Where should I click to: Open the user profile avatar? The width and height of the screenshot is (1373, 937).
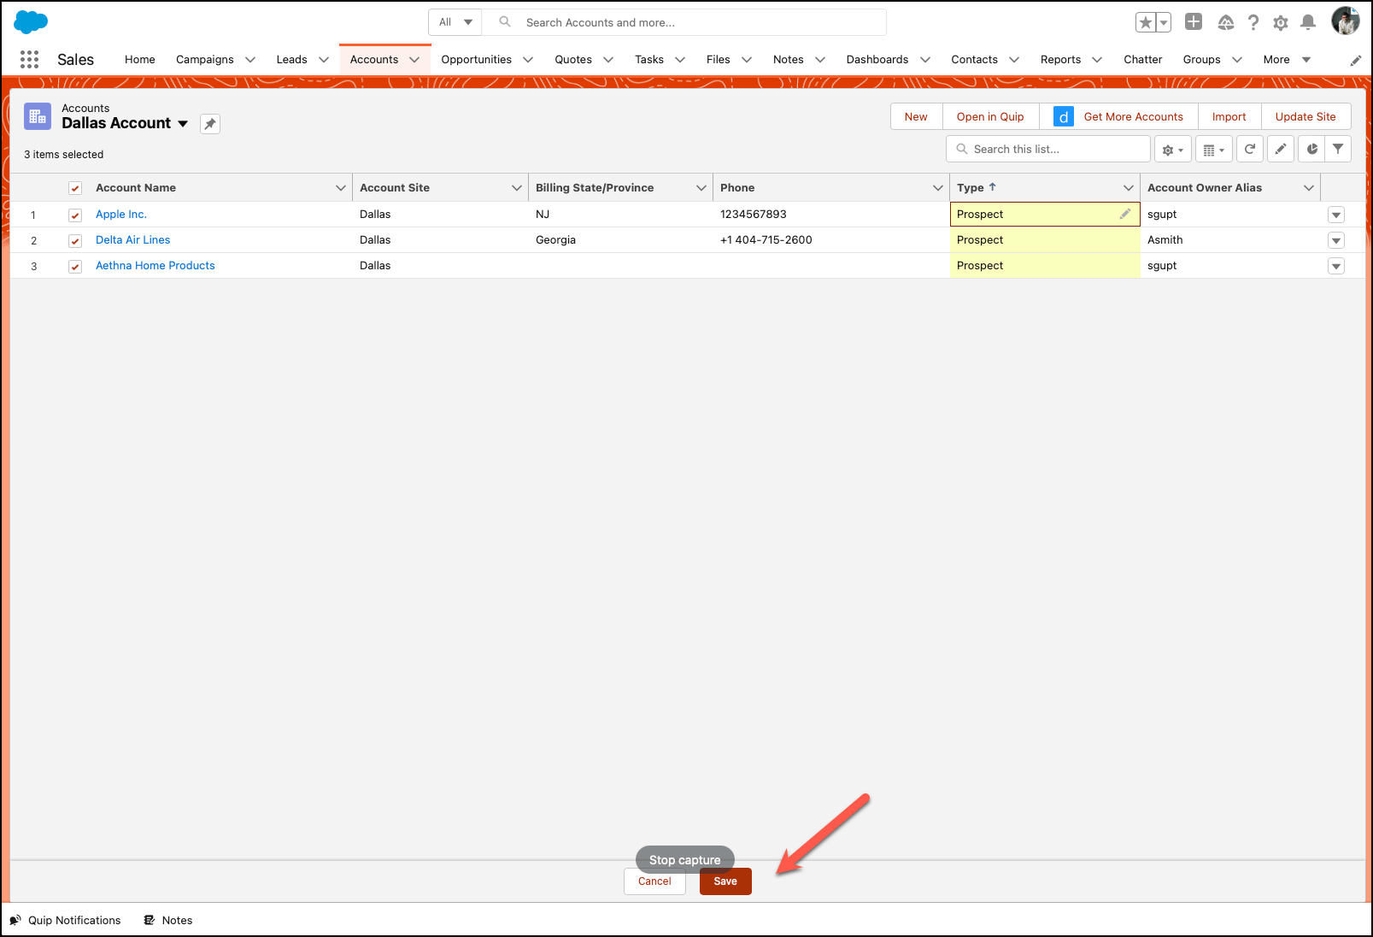click(1346, 21)
